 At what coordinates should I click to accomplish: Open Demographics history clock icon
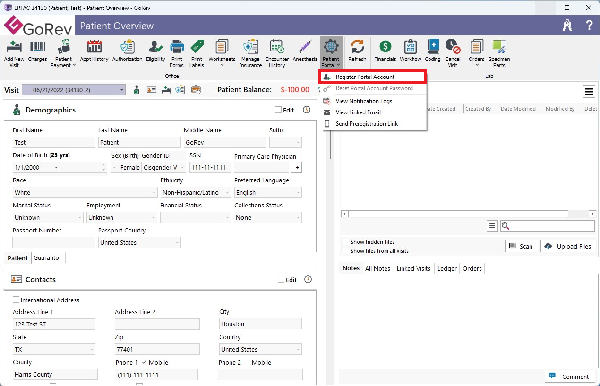[x=307, y=110]
